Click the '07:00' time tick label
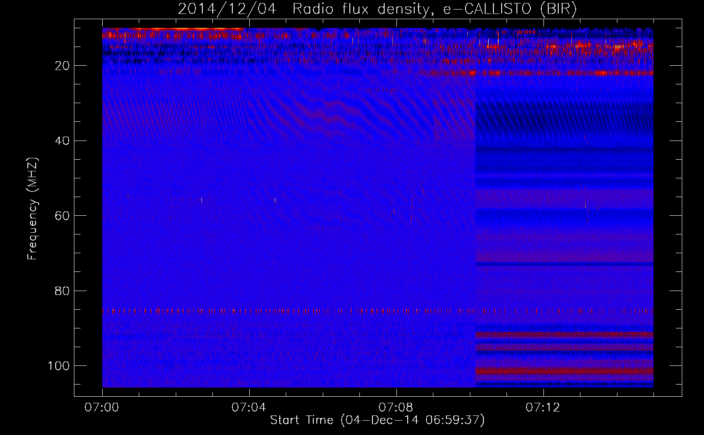Image resolution: width=704 pixels, height=435 pixels. pyautogui.click(x=102, y=408)
